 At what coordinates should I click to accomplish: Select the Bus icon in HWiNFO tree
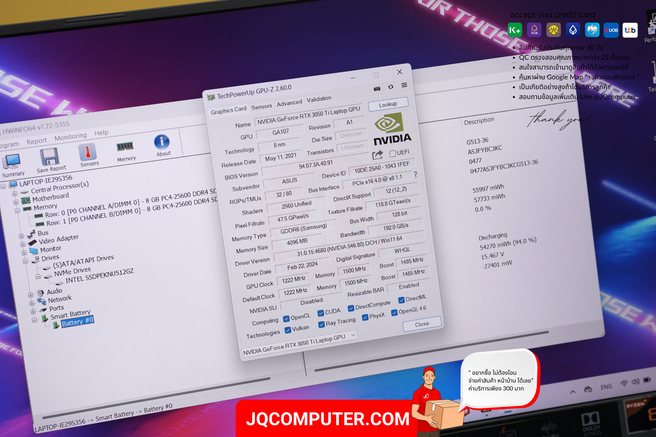(x=31, y=234)
